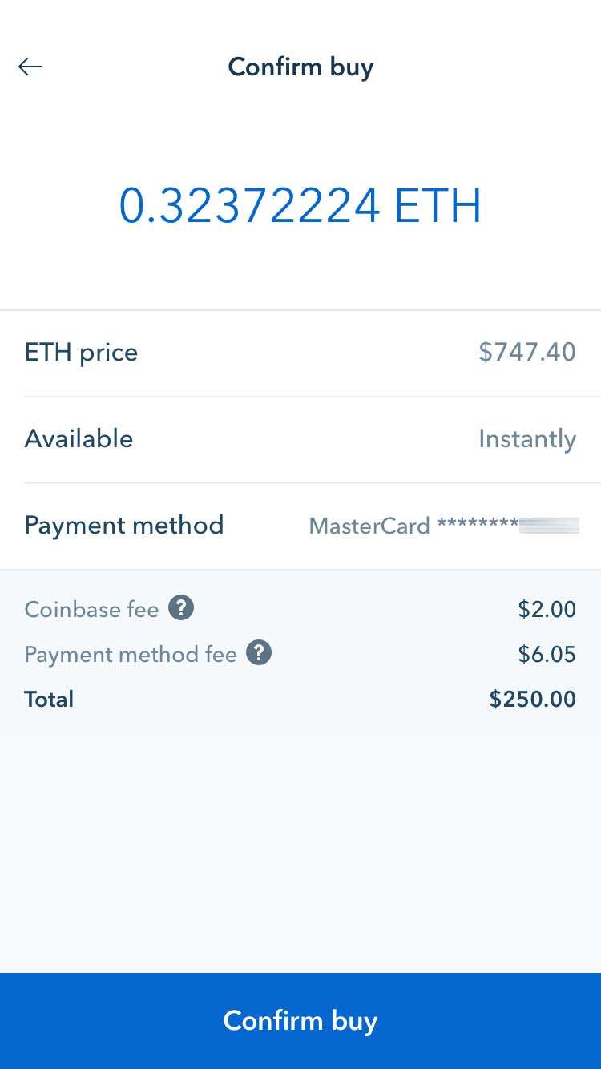Image resolution: width=601 pixels, height=1069 pixels.
Task: Click the $6.05 payment fee amount
Action: click(547, 655)
